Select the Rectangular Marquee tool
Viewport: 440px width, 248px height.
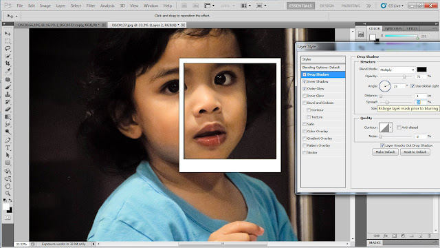8,41
